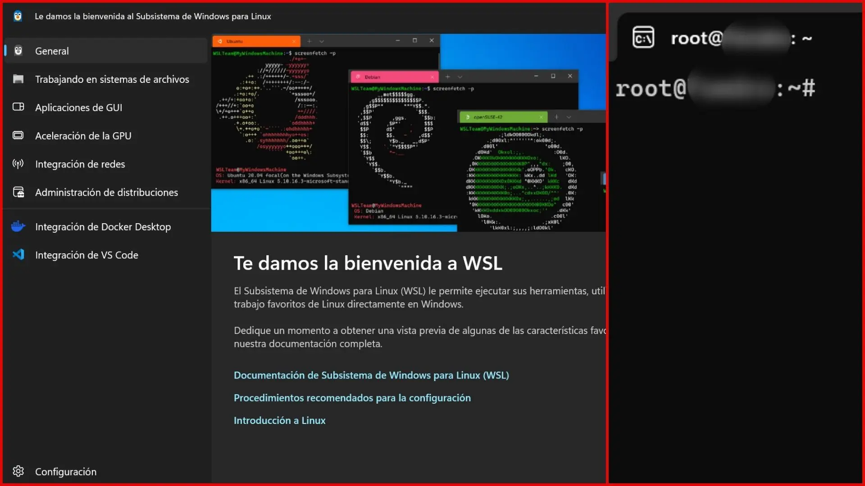Click the penguin icon next to General

(18, 51)
